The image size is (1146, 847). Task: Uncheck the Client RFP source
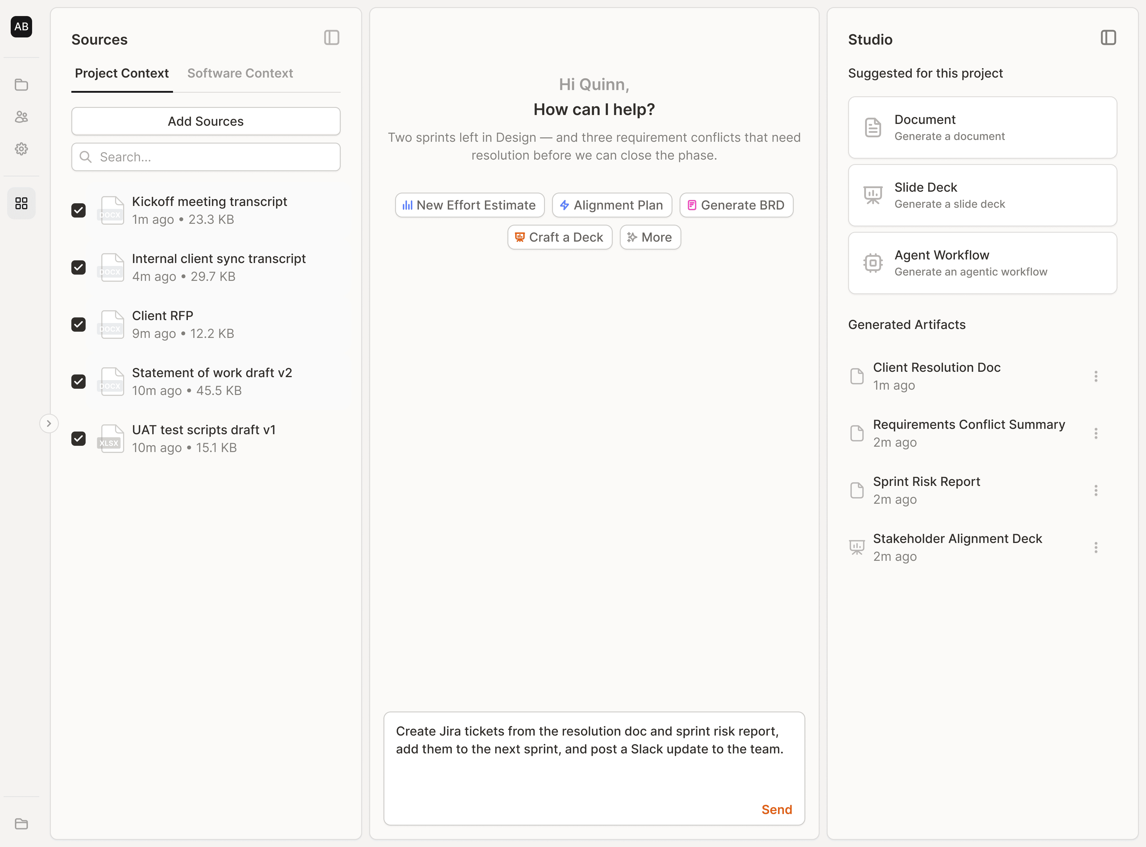click(x=78, y=325)
